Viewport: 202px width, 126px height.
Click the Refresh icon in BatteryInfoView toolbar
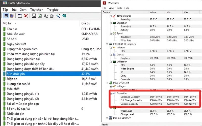pos(40,16)
